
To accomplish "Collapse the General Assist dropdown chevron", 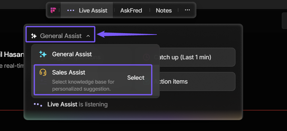I will coord(88,36).
